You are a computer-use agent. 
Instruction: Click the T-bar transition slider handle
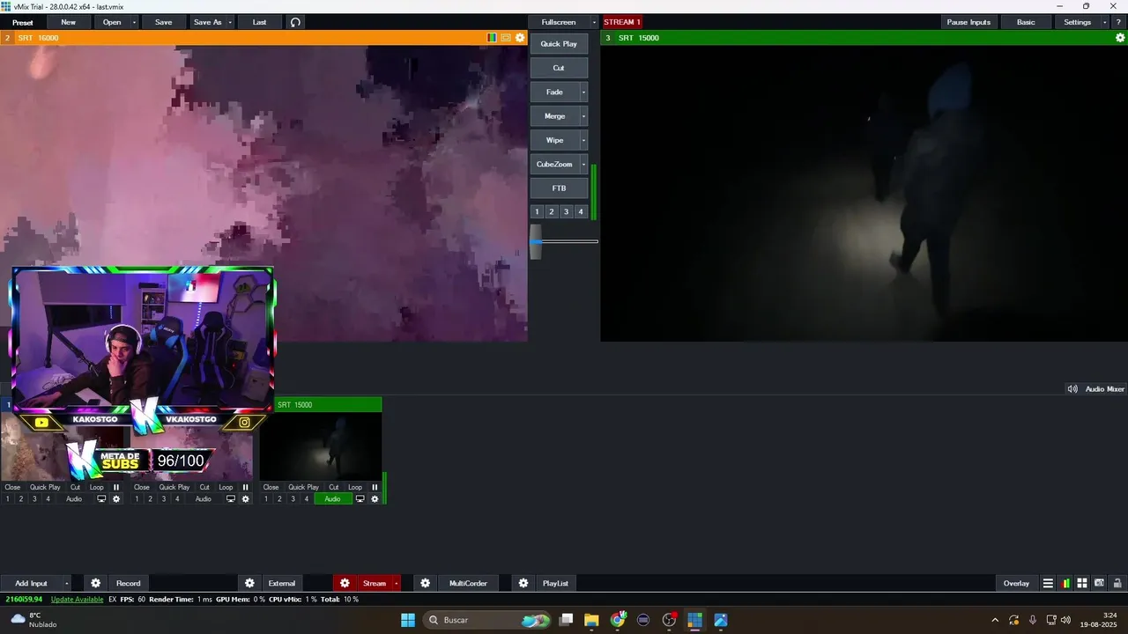pos(536,241)
